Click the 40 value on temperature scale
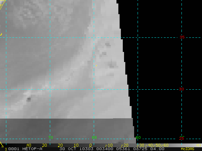The width and height of the screenshot is (202, 151). pyautogui.click(x=28, y=145)
